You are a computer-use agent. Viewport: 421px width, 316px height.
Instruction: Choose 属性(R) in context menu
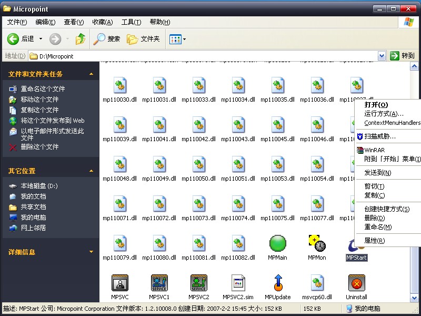tap(374, 241)
